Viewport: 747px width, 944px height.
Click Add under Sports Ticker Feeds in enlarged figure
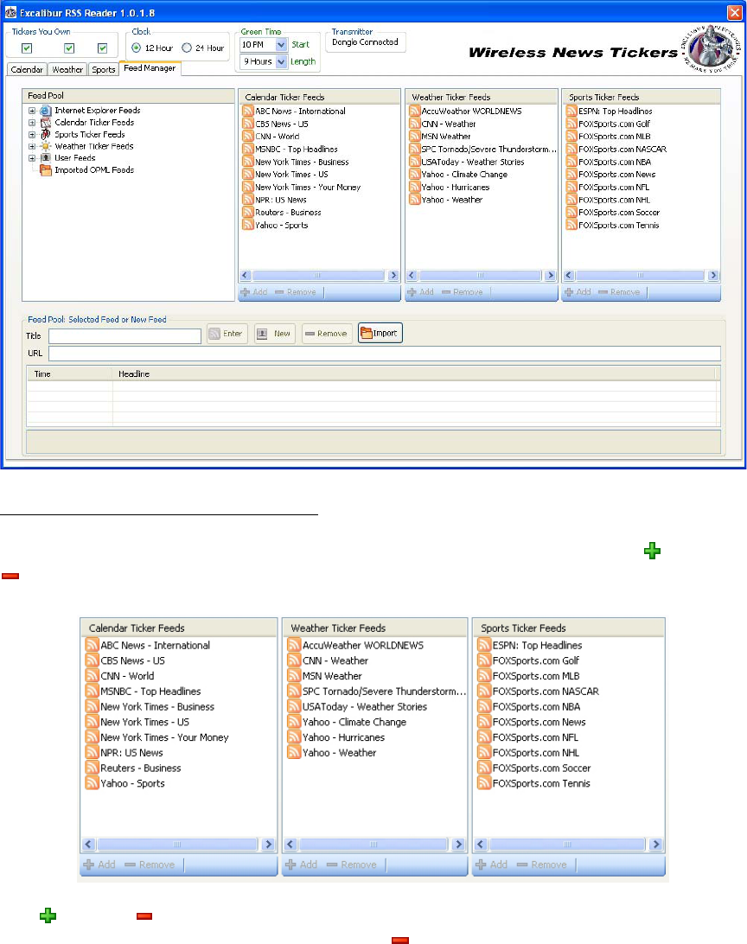coord(491,864)
